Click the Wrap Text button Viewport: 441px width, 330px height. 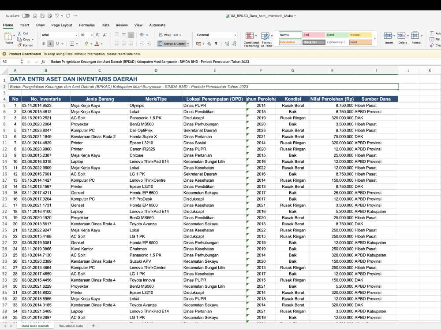[x=170, y=35]
